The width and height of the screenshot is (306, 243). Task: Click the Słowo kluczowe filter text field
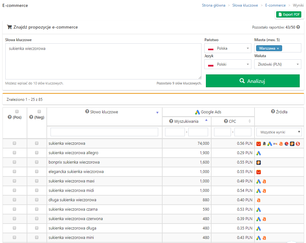click(104, 132)
